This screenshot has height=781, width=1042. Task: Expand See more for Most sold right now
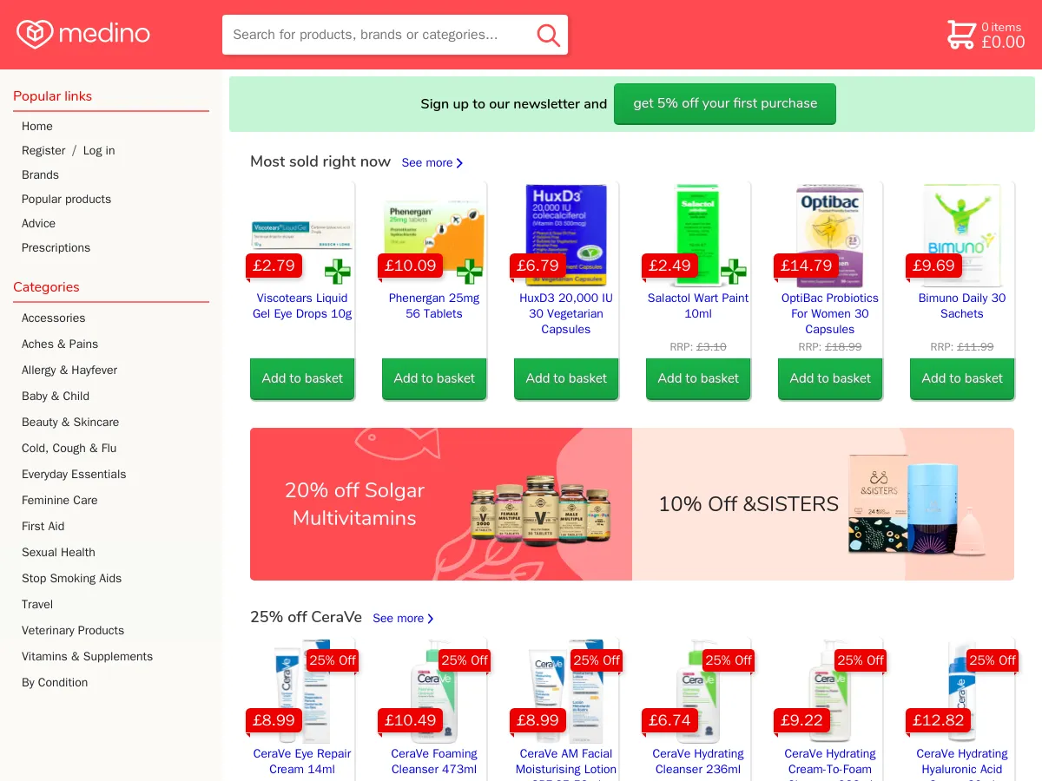pyautogui.click(x=432, y=162)
